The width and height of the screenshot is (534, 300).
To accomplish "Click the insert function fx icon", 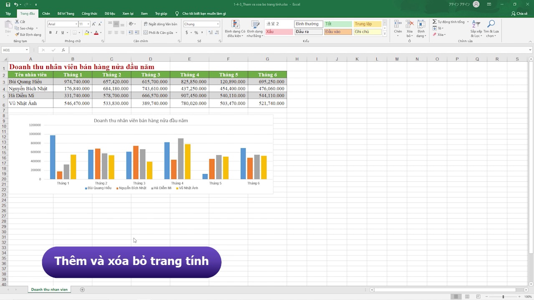I will [63, 50].
